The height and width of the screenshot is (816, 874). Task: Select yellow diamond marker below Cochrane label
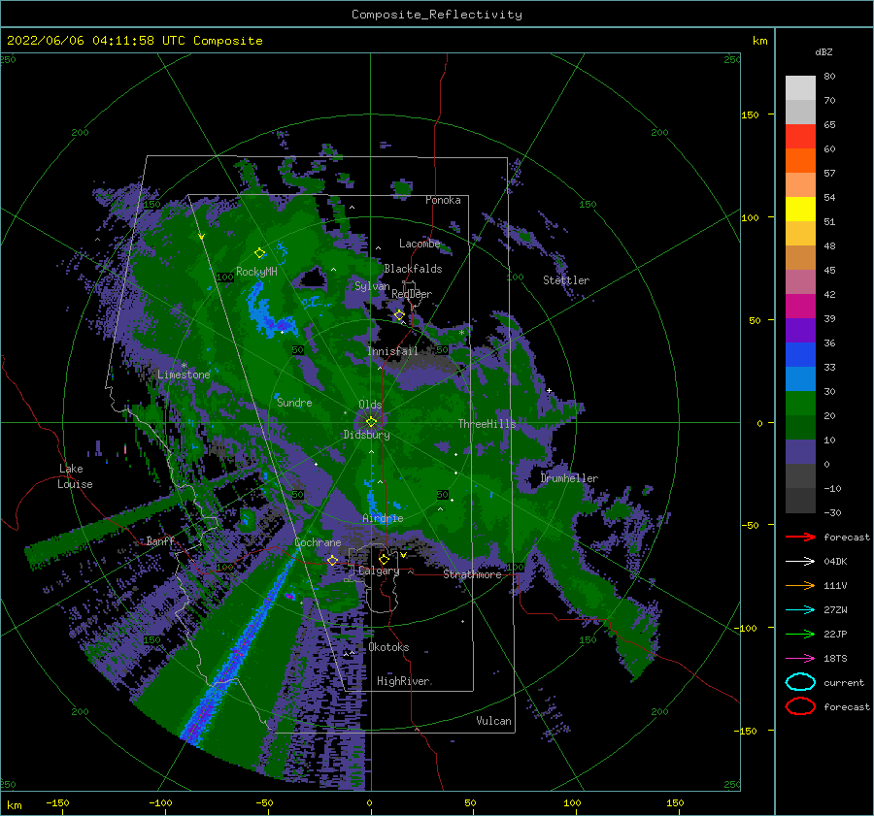coord(332,560)
